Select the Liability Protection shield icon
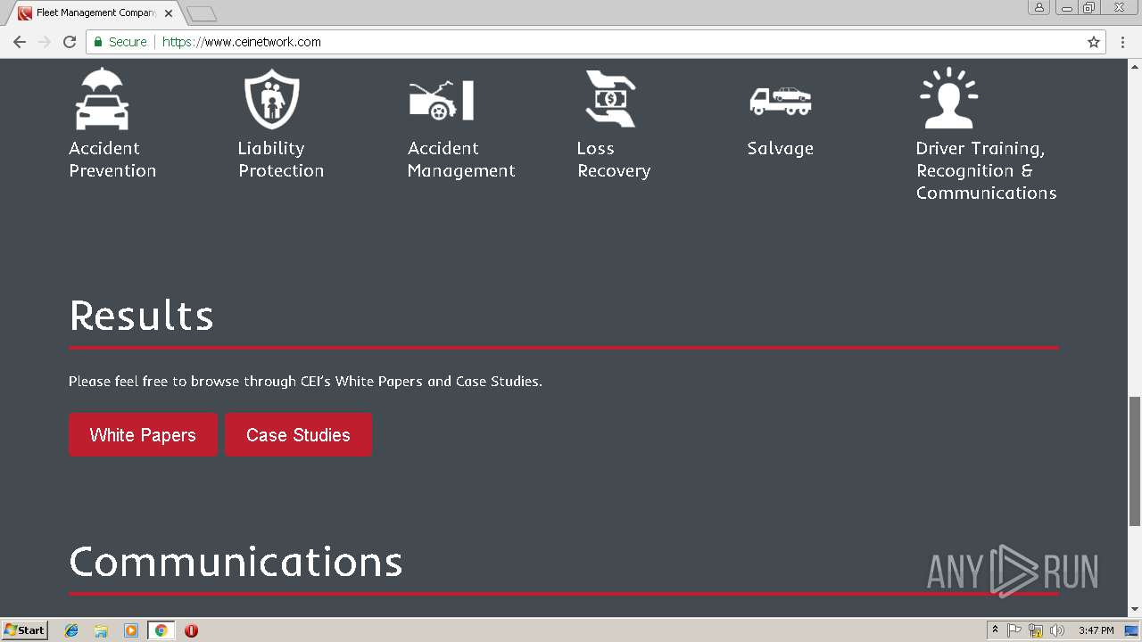This screenshot has height=642, width=1142. click(x=271, y=99)
